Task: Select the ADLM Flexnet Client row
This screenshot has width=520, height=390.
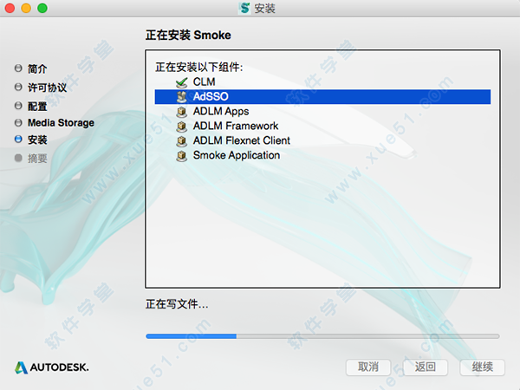Action: [x=322, y=140]
